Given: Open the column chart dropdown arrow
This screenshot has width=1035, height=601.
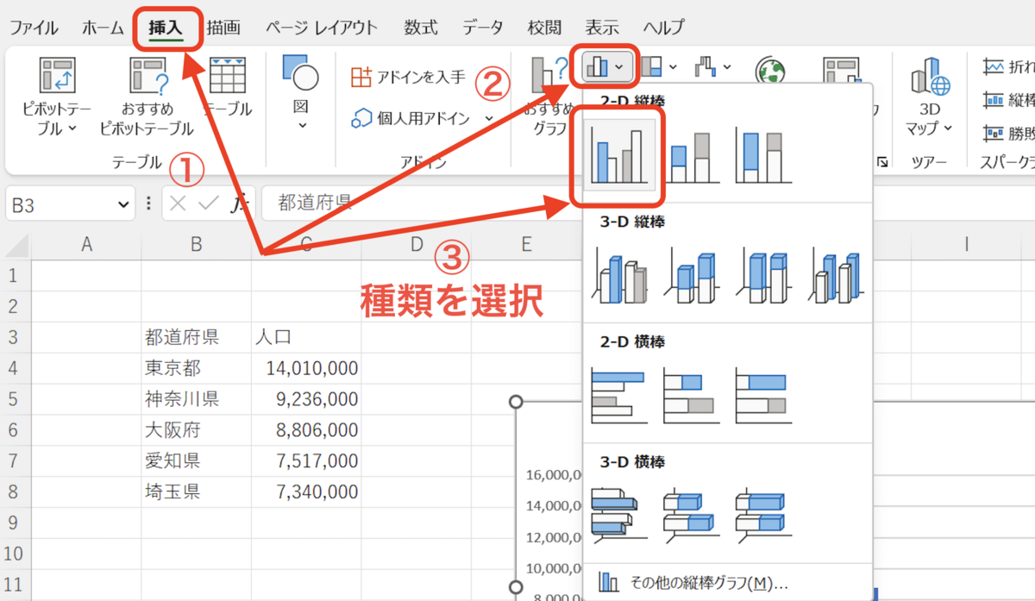Looking at the screenshot, I should pyautogui.click(x=618, y=67).
